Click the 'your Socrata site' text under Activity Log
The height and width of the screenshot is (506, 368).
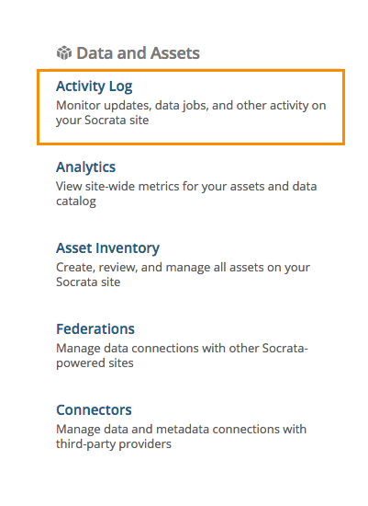(x=103, y=121)
